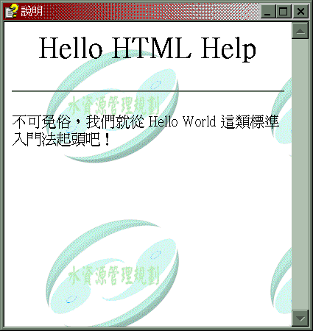Image resolution: width=313 pixels, height=331 pixels.
Task: Click the word "Help" in the heading
Action: click(228, 49)
